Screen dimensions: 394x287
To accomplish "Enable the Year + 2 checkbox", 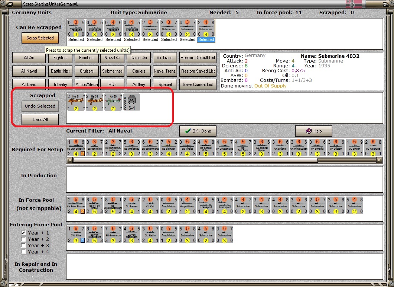I will 23,239.
